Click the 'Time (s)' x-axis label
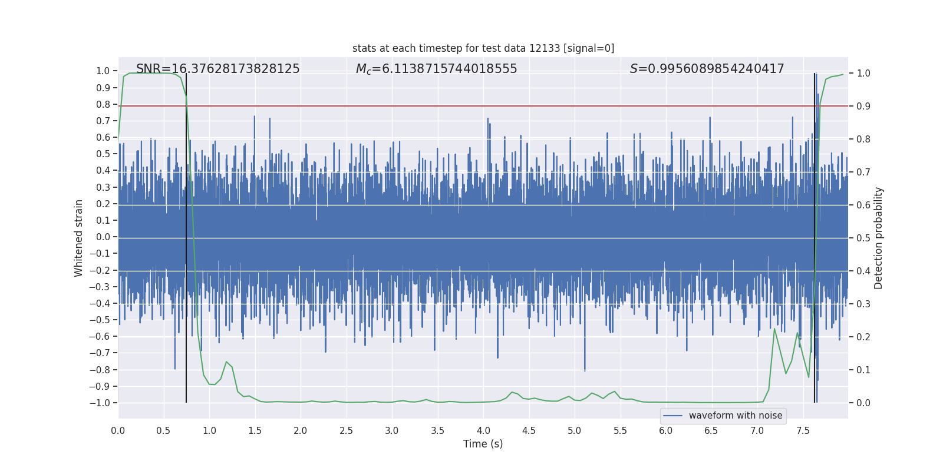 tap(483, 444)
